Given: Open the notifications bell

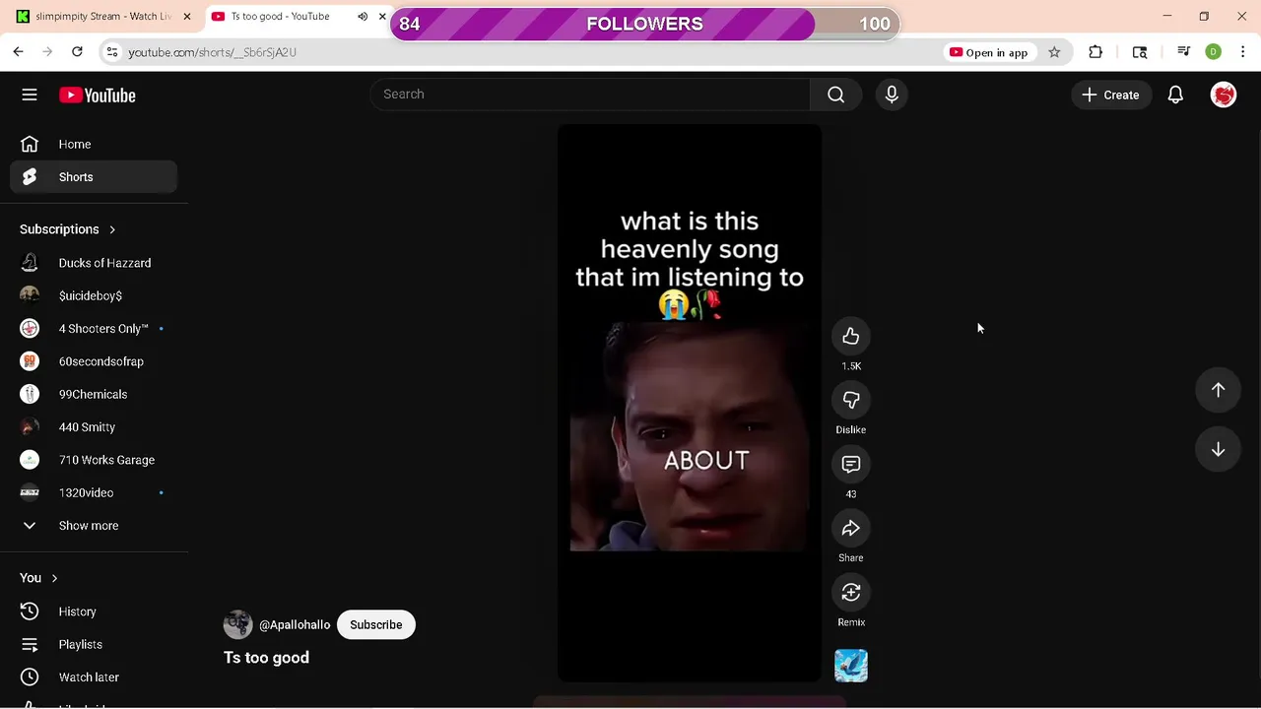Looking at the screenshot, I should click(x=1175, y=95).
